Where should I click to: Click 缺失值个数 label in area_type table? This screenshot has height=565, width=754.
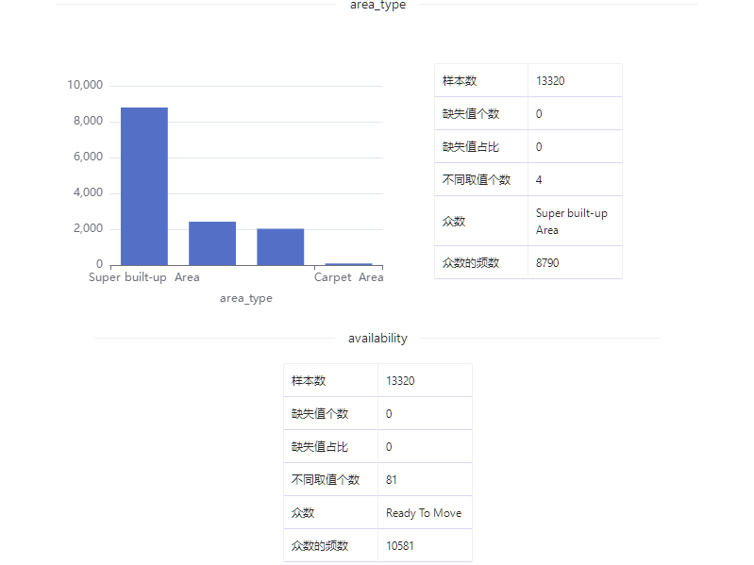pyautogui.click(x=471, y=114)
